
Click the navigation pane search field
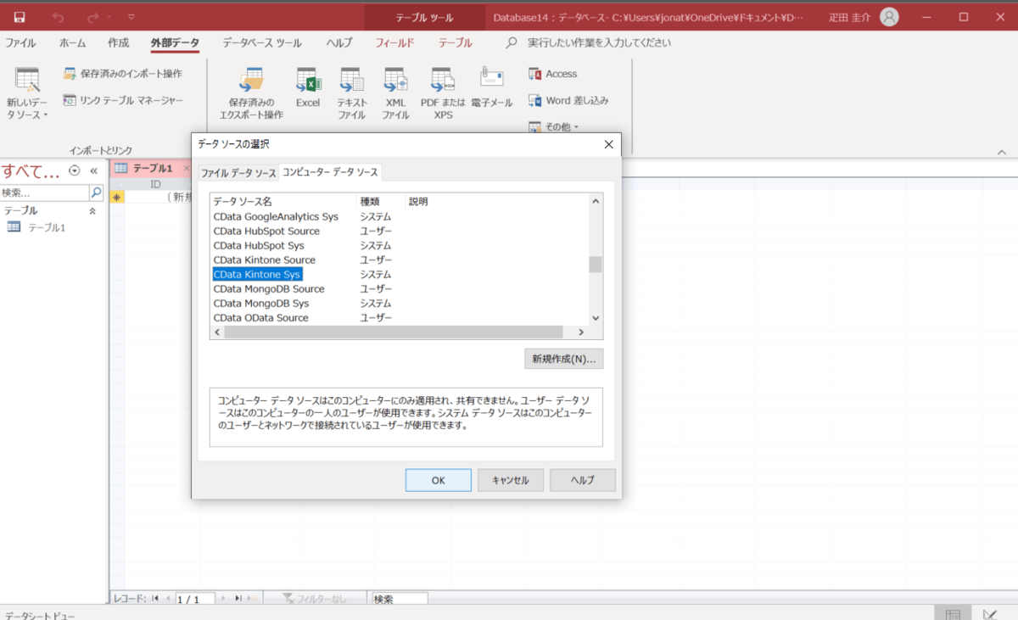click(44, 193)
